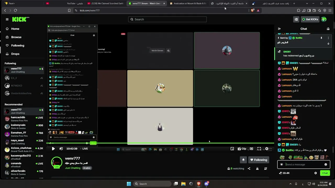
Task: Toggle notification bell for vemr777
Action: click(243, 160)
